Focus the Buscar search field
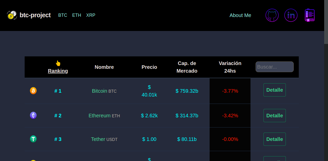328x161 pixels. (275, 67)
